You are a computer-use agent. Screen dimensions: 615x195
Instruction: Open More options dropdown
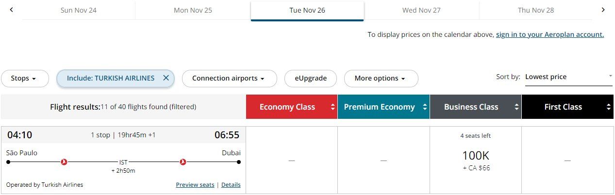pyautogui.click(x=381, y=79)
